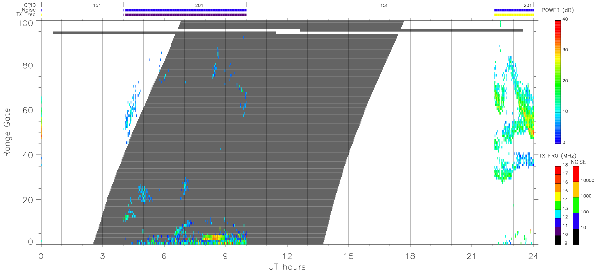Click the 80 tick on Range Gate axis
This screenshot has height=277, width=600.
tap(29, 65)
